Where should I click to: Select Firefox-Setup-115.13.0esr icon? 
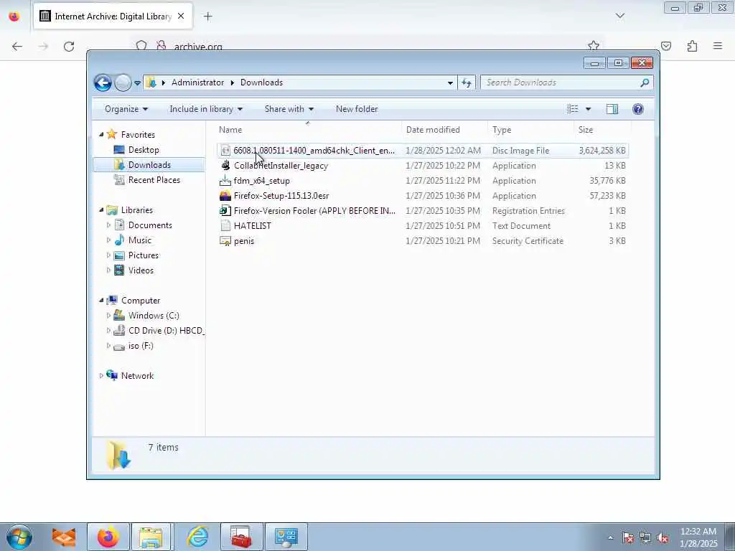tap(225, 195)
